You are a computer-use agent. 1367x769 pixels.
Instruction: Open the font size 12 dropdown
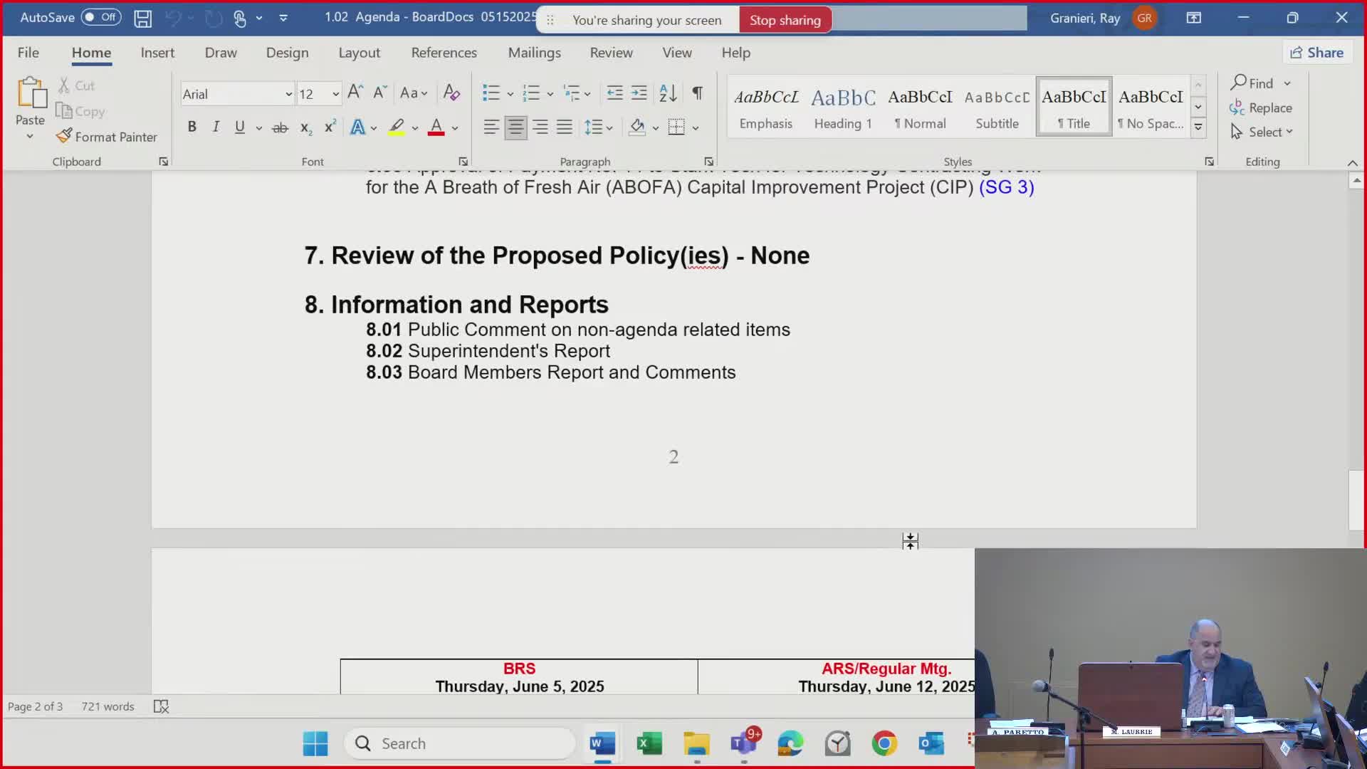point(335,94)
